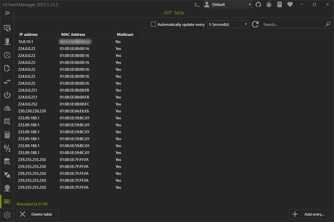The width and height of the screenshot is (334, 222).
Task: Click the bug report icon
Action: [x=269, y=4]
